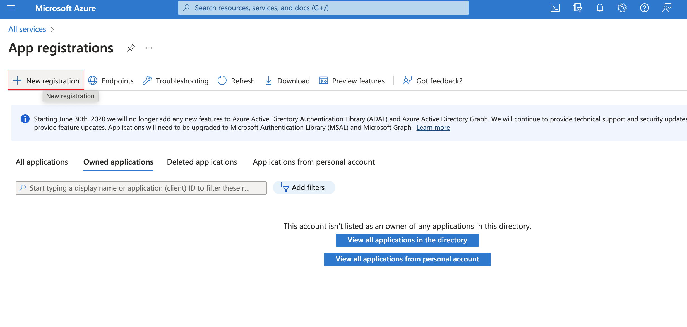Screen dimensions: 687x327
Task: Open portal settings gear
Action: [x=622, y=8]
